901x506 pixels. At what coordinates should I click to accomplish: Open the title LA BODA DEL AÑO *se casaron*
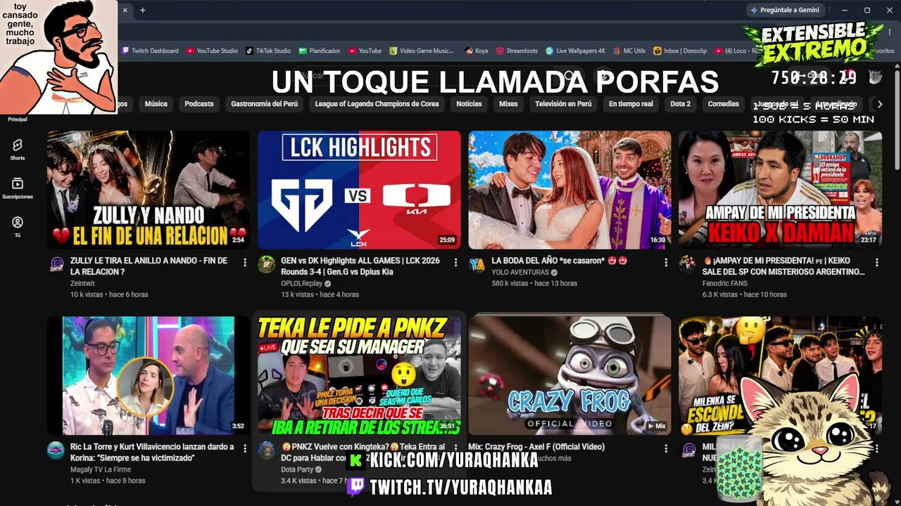(x=559, y=261)
